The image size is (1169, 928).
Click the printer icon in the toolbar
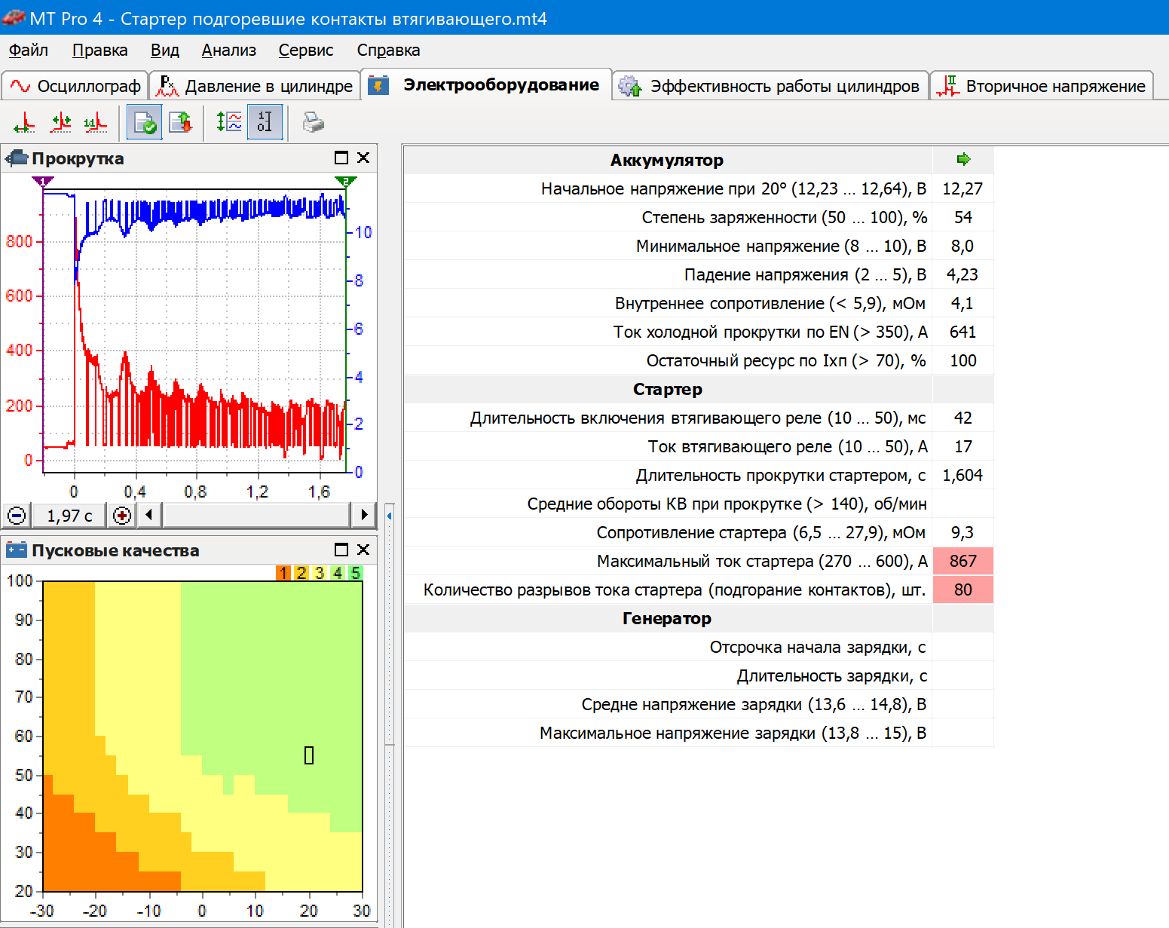[x=313, y=122]
